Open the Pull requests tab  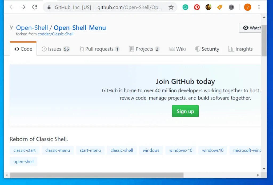pos(99,49)
